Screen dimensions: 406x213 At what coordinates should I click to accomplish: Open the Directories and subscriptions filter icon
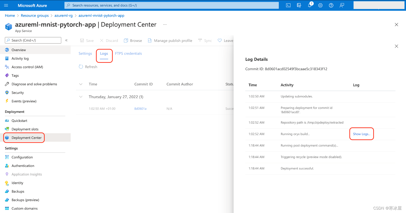click(x=299, y=5)
